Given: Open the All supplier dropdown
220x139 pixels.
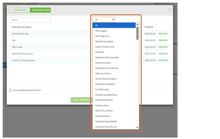Looking at the screenshot, I should pyautogui.click(x=104, y=20).
